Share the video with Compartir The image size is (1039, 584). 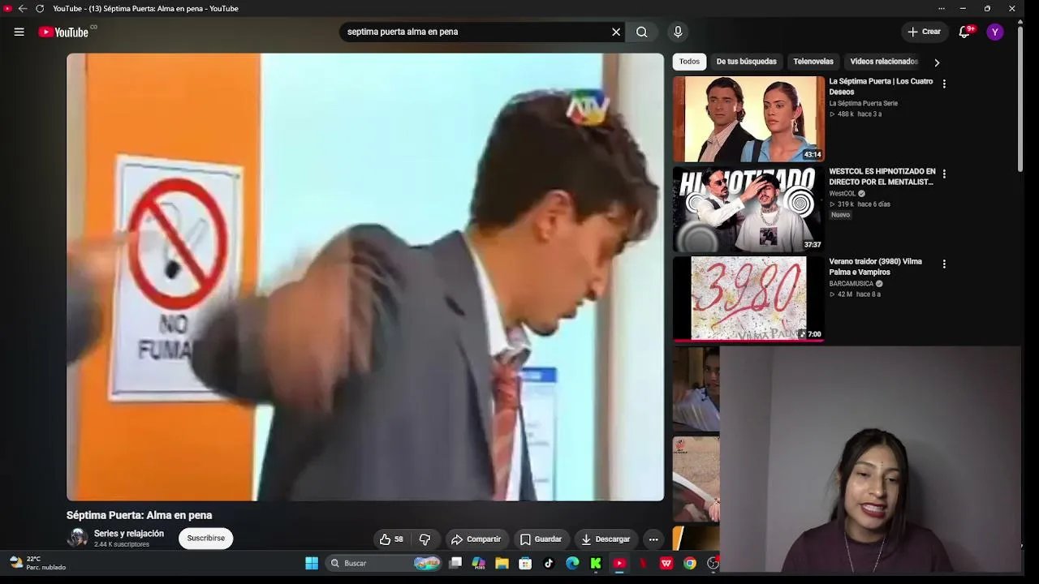pyautogui.click(x=476, y=539)
